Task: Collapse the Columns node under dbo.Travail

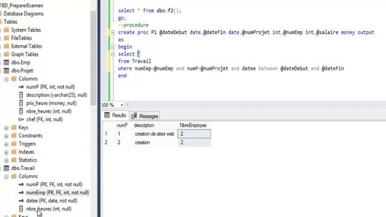Action: point(7,177)
